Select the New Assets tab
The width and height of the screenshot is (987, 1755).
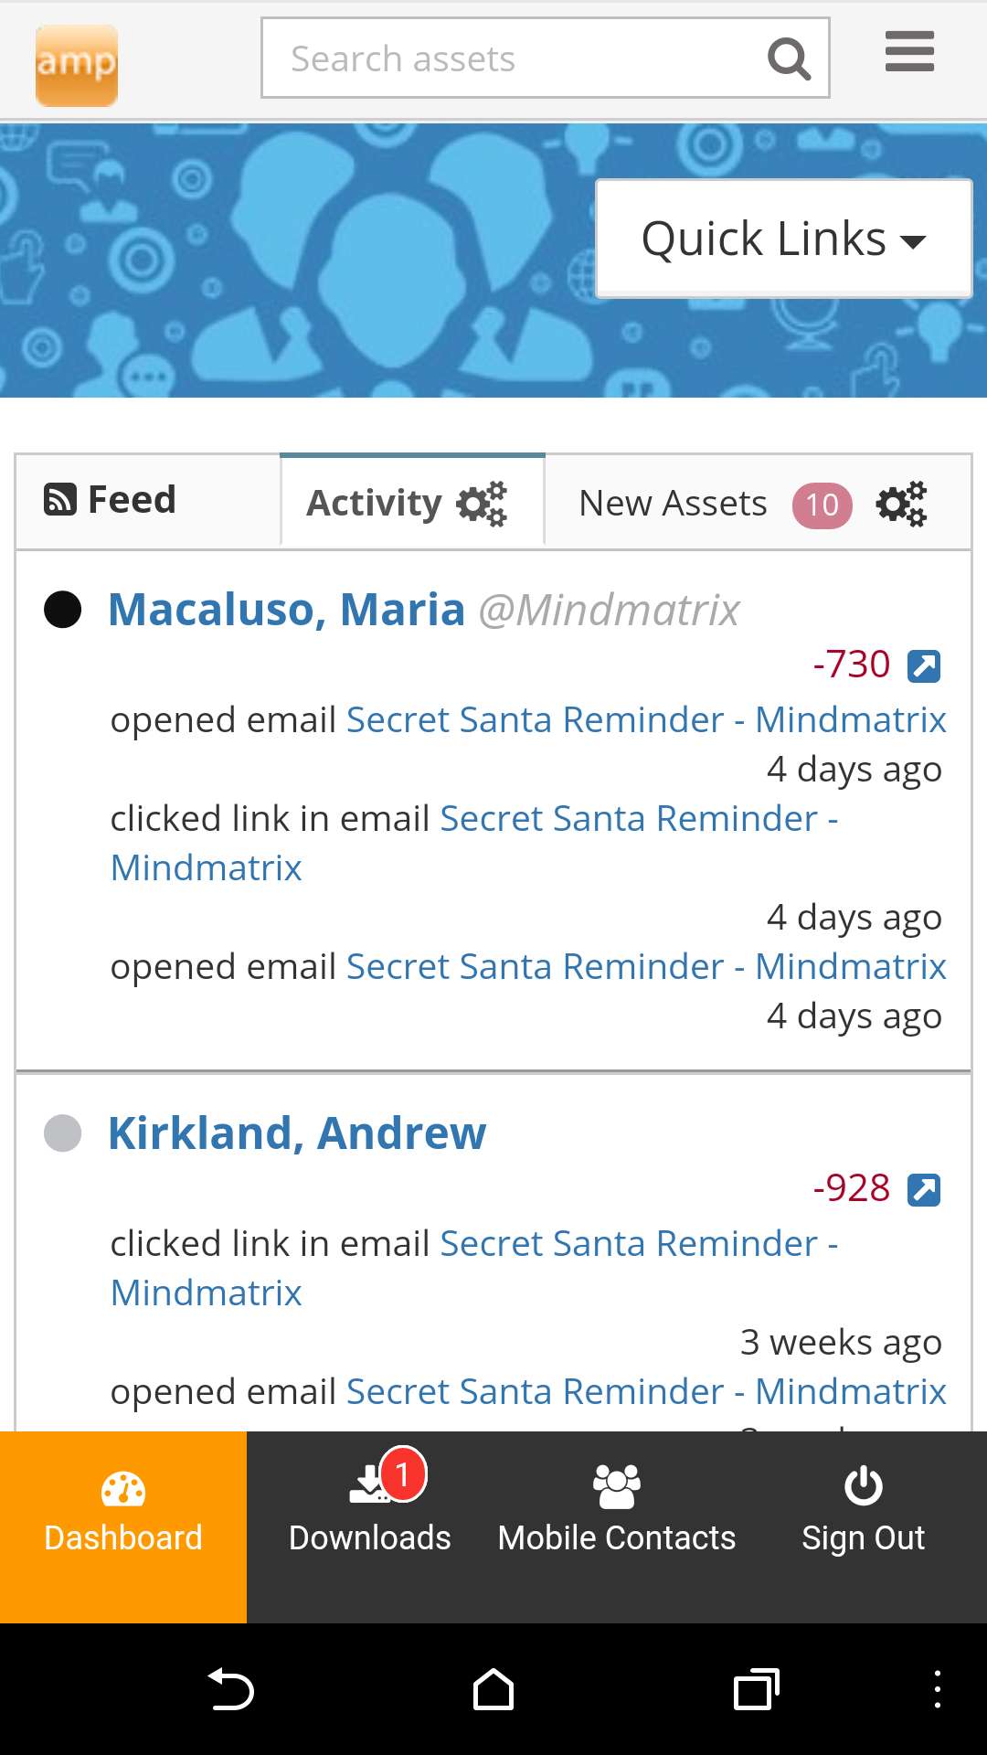pyautogui.click(x=674, y=504)
